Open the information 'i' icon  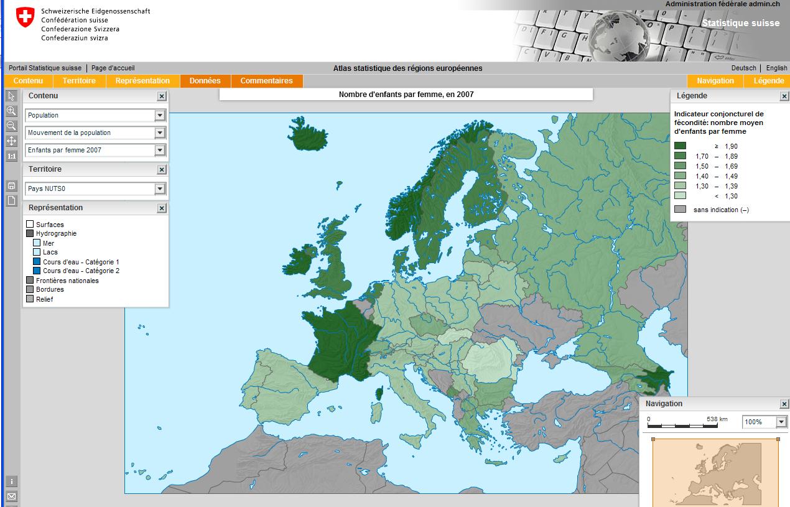(x=11, y=481)
